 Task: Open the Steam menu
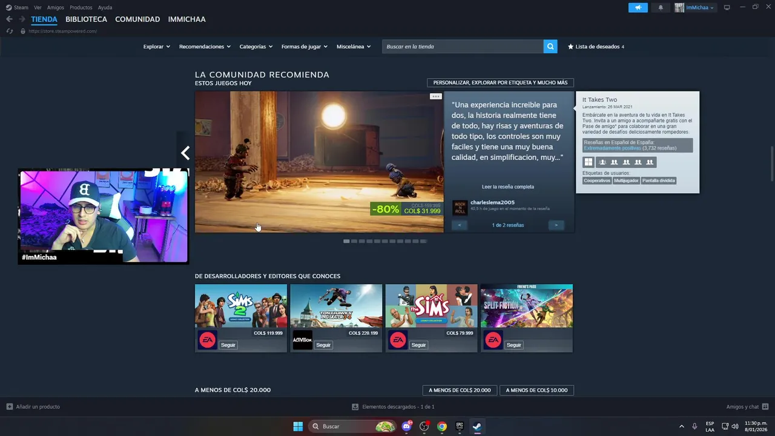pyautogui.click(x=17, y=7)
